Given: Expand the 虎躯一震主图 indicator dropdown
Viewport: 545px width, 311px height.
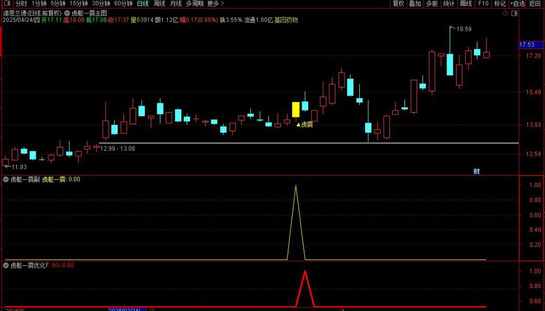Looking at the screenshot, I should pos(67,13).
